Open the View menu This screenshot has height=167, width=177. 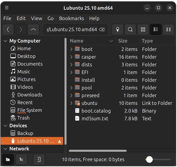pyautogui.click(x=37, y=18)
